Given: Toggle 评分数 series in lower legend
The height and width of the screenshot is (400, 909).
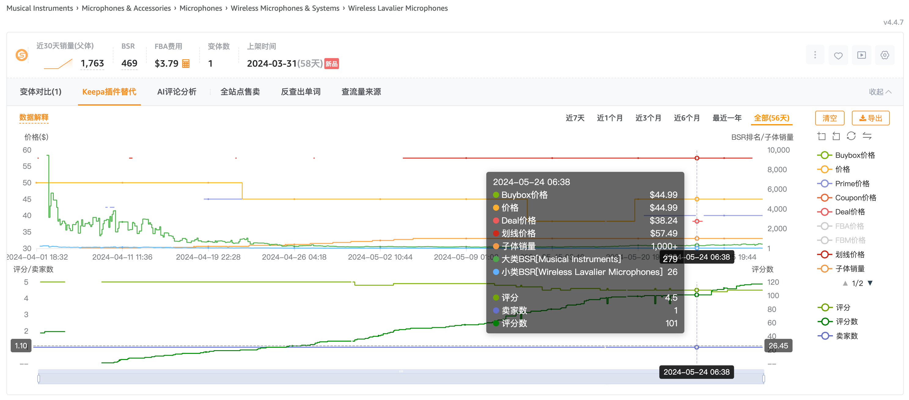Looking at the screenshot, I should point(838,322).
